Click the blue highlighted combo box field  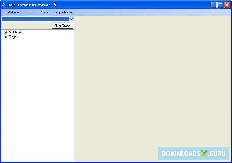(35, 19)
